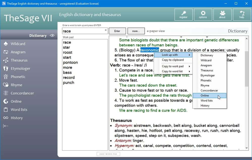Click the Anagram arrows icon in sidebar
Screen dimensions: 252x160
6,52
